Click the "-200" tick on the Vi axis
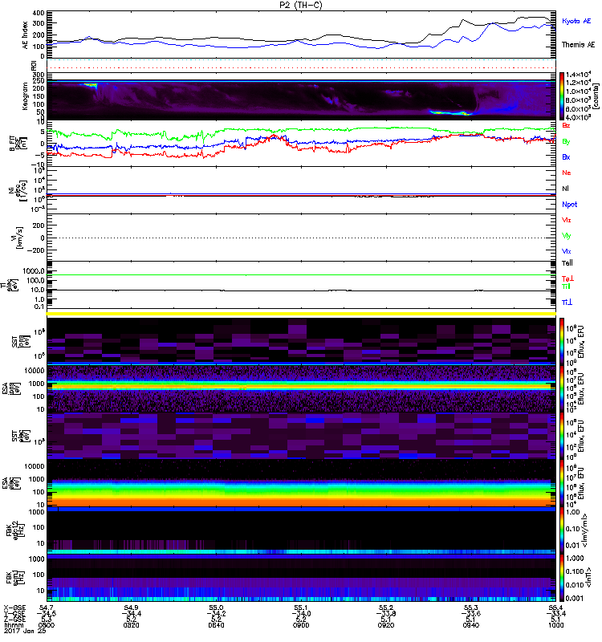The image size is (602, 642). tap(35, 250)
